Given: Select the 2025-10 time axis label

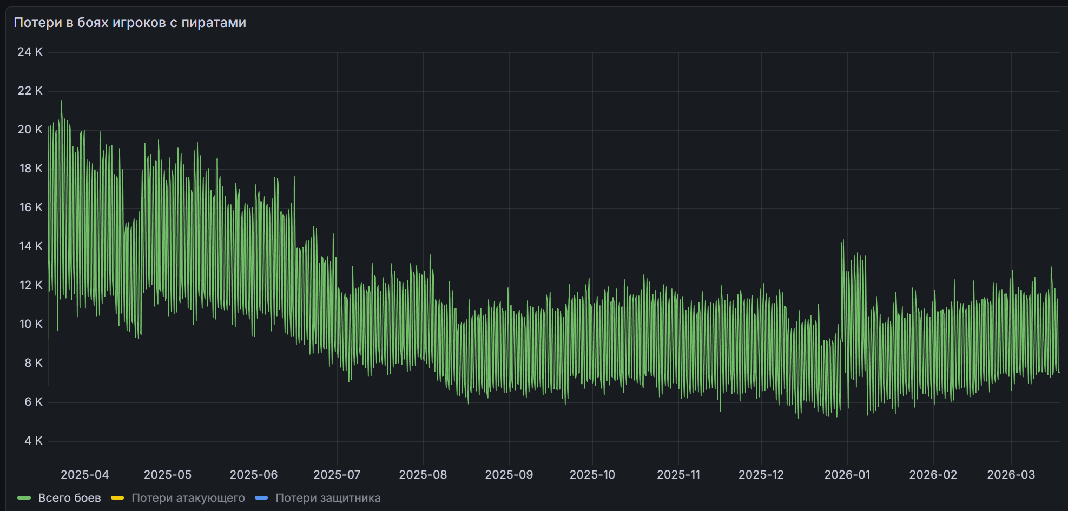Looking at the screenshot, I should pyautogui.click(x=592, y=475).
